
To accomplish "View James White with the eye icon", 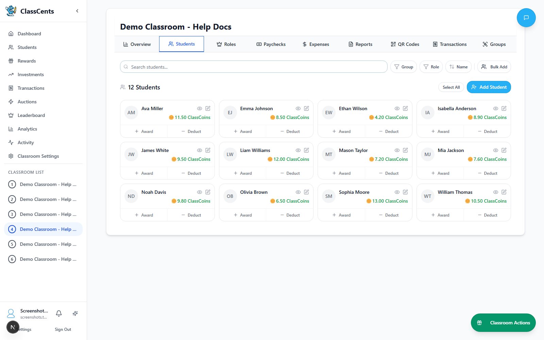I will (x=200, y=150).
